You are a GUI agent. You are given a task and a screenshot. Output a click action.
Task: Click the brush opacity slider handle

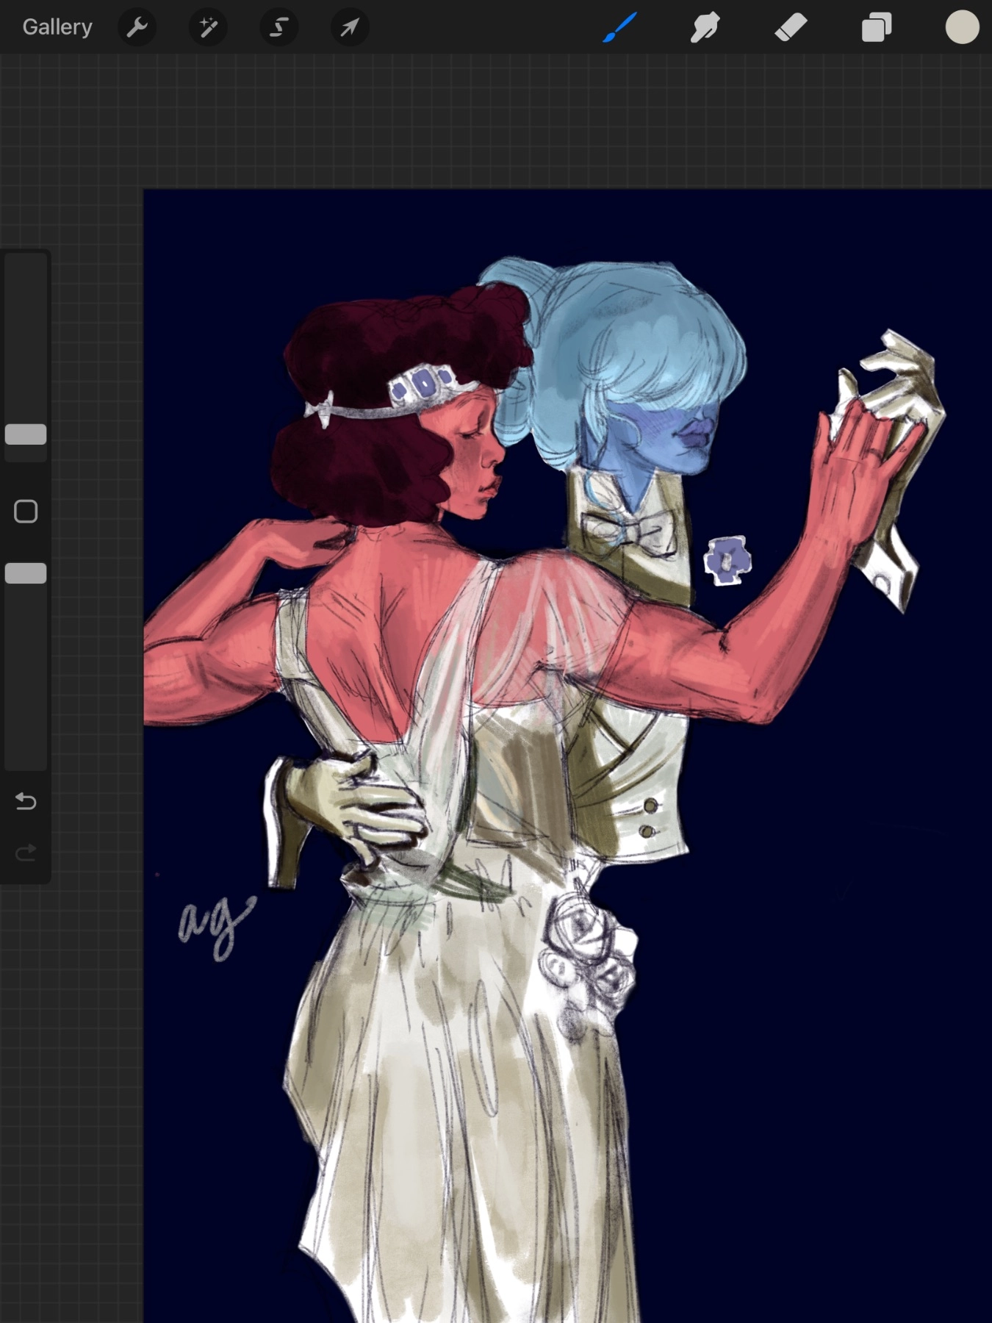click(26, 573)
